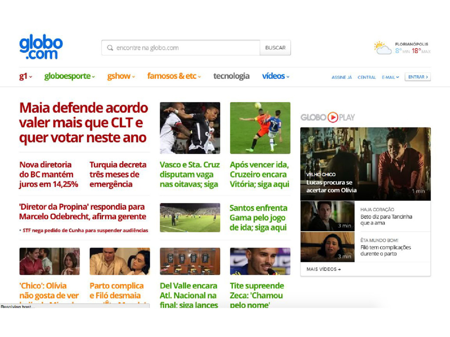Open 'Del Valle encara Atl. Nacional' link
This screenshot has height=337, width=450.
coord(189,295)
